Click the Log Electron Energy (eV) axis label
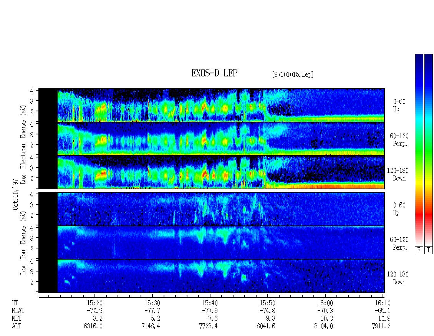The width and height of the screenshot is (434, 336). [23, 144]
